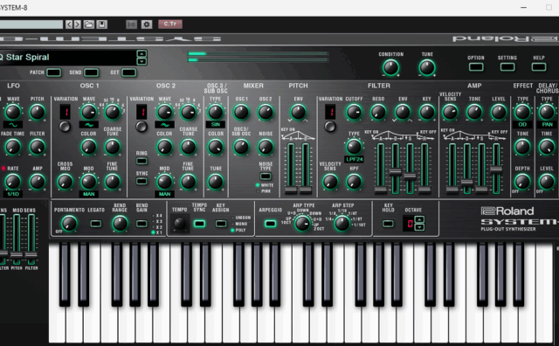559x346 pixels.
Task: Raise the octave with up arrow
Action: pyautogui.click(x=419, y=219)
